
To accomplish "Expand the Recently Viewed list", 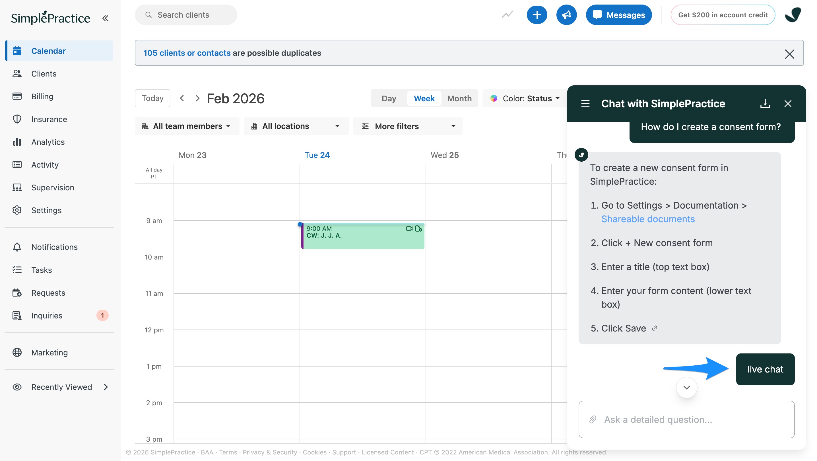I will pos(59,387).
